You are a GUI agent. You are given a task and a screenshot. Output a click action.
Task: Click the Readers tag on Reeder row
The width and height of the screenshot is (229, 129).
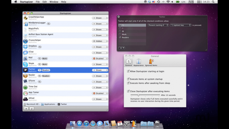pyautogui.click(x=46, y=76)
